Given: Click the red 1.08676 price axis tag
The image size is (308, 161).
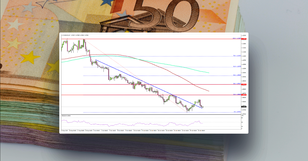Looking at the screenshot, I should [244, 95].
